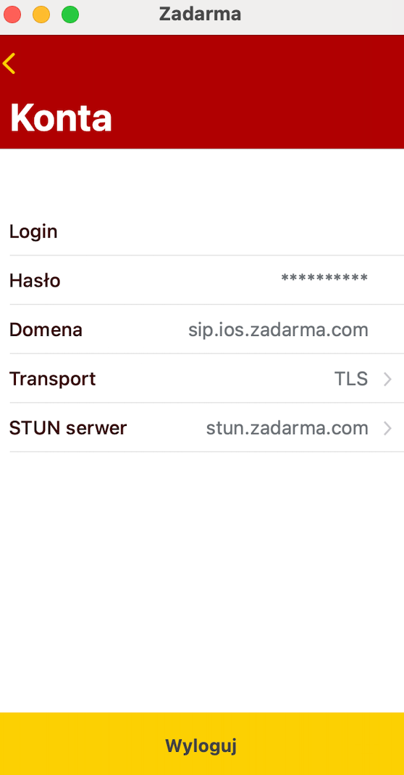Log out with the Wyloguj button
The image size is (404, 775).
(x=202, y=744)
